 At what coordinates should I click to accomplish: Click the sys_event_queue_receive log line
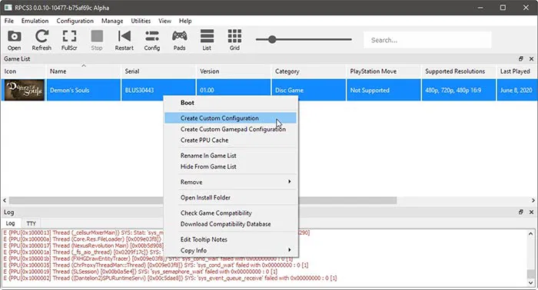click(x=170, y=278)
